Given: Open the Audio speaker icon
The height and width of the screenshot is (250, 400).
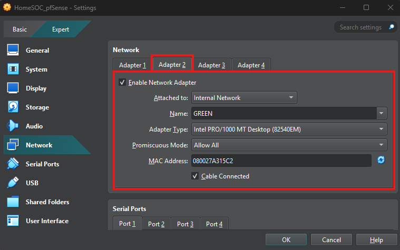Looking at the screenshot, I should click(13, 126).
